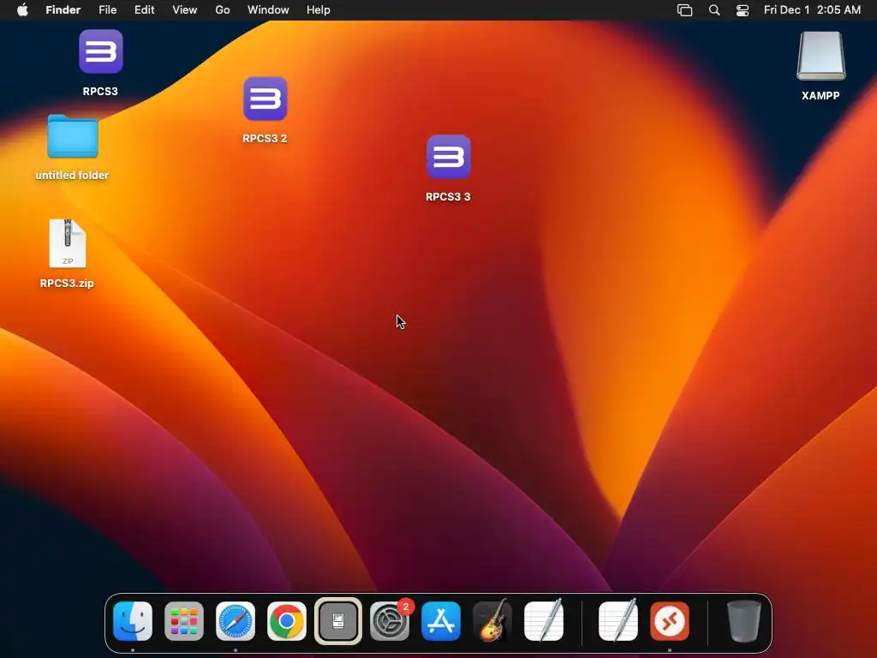Screen dimensions: 877x658
Task: Open the TextEdit document right of Dock divider
Action: (x=618, y=620)
